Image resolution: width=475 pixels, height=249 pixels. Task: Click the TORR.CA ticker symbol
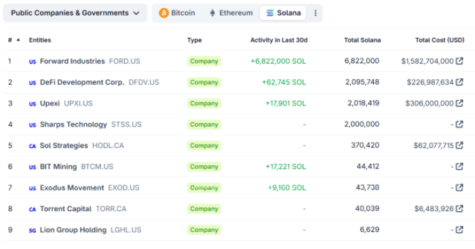111,208
